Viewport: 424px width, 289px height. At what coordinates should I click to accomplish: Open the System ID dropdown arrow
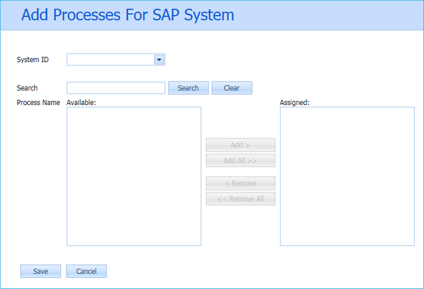point(159,59)
